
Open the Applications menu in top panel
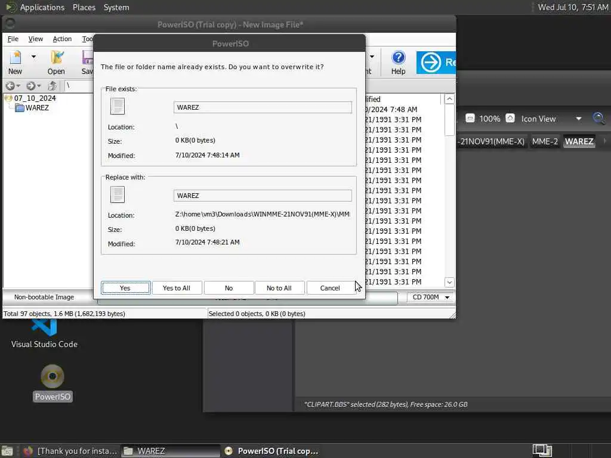[x=42, y=7]
